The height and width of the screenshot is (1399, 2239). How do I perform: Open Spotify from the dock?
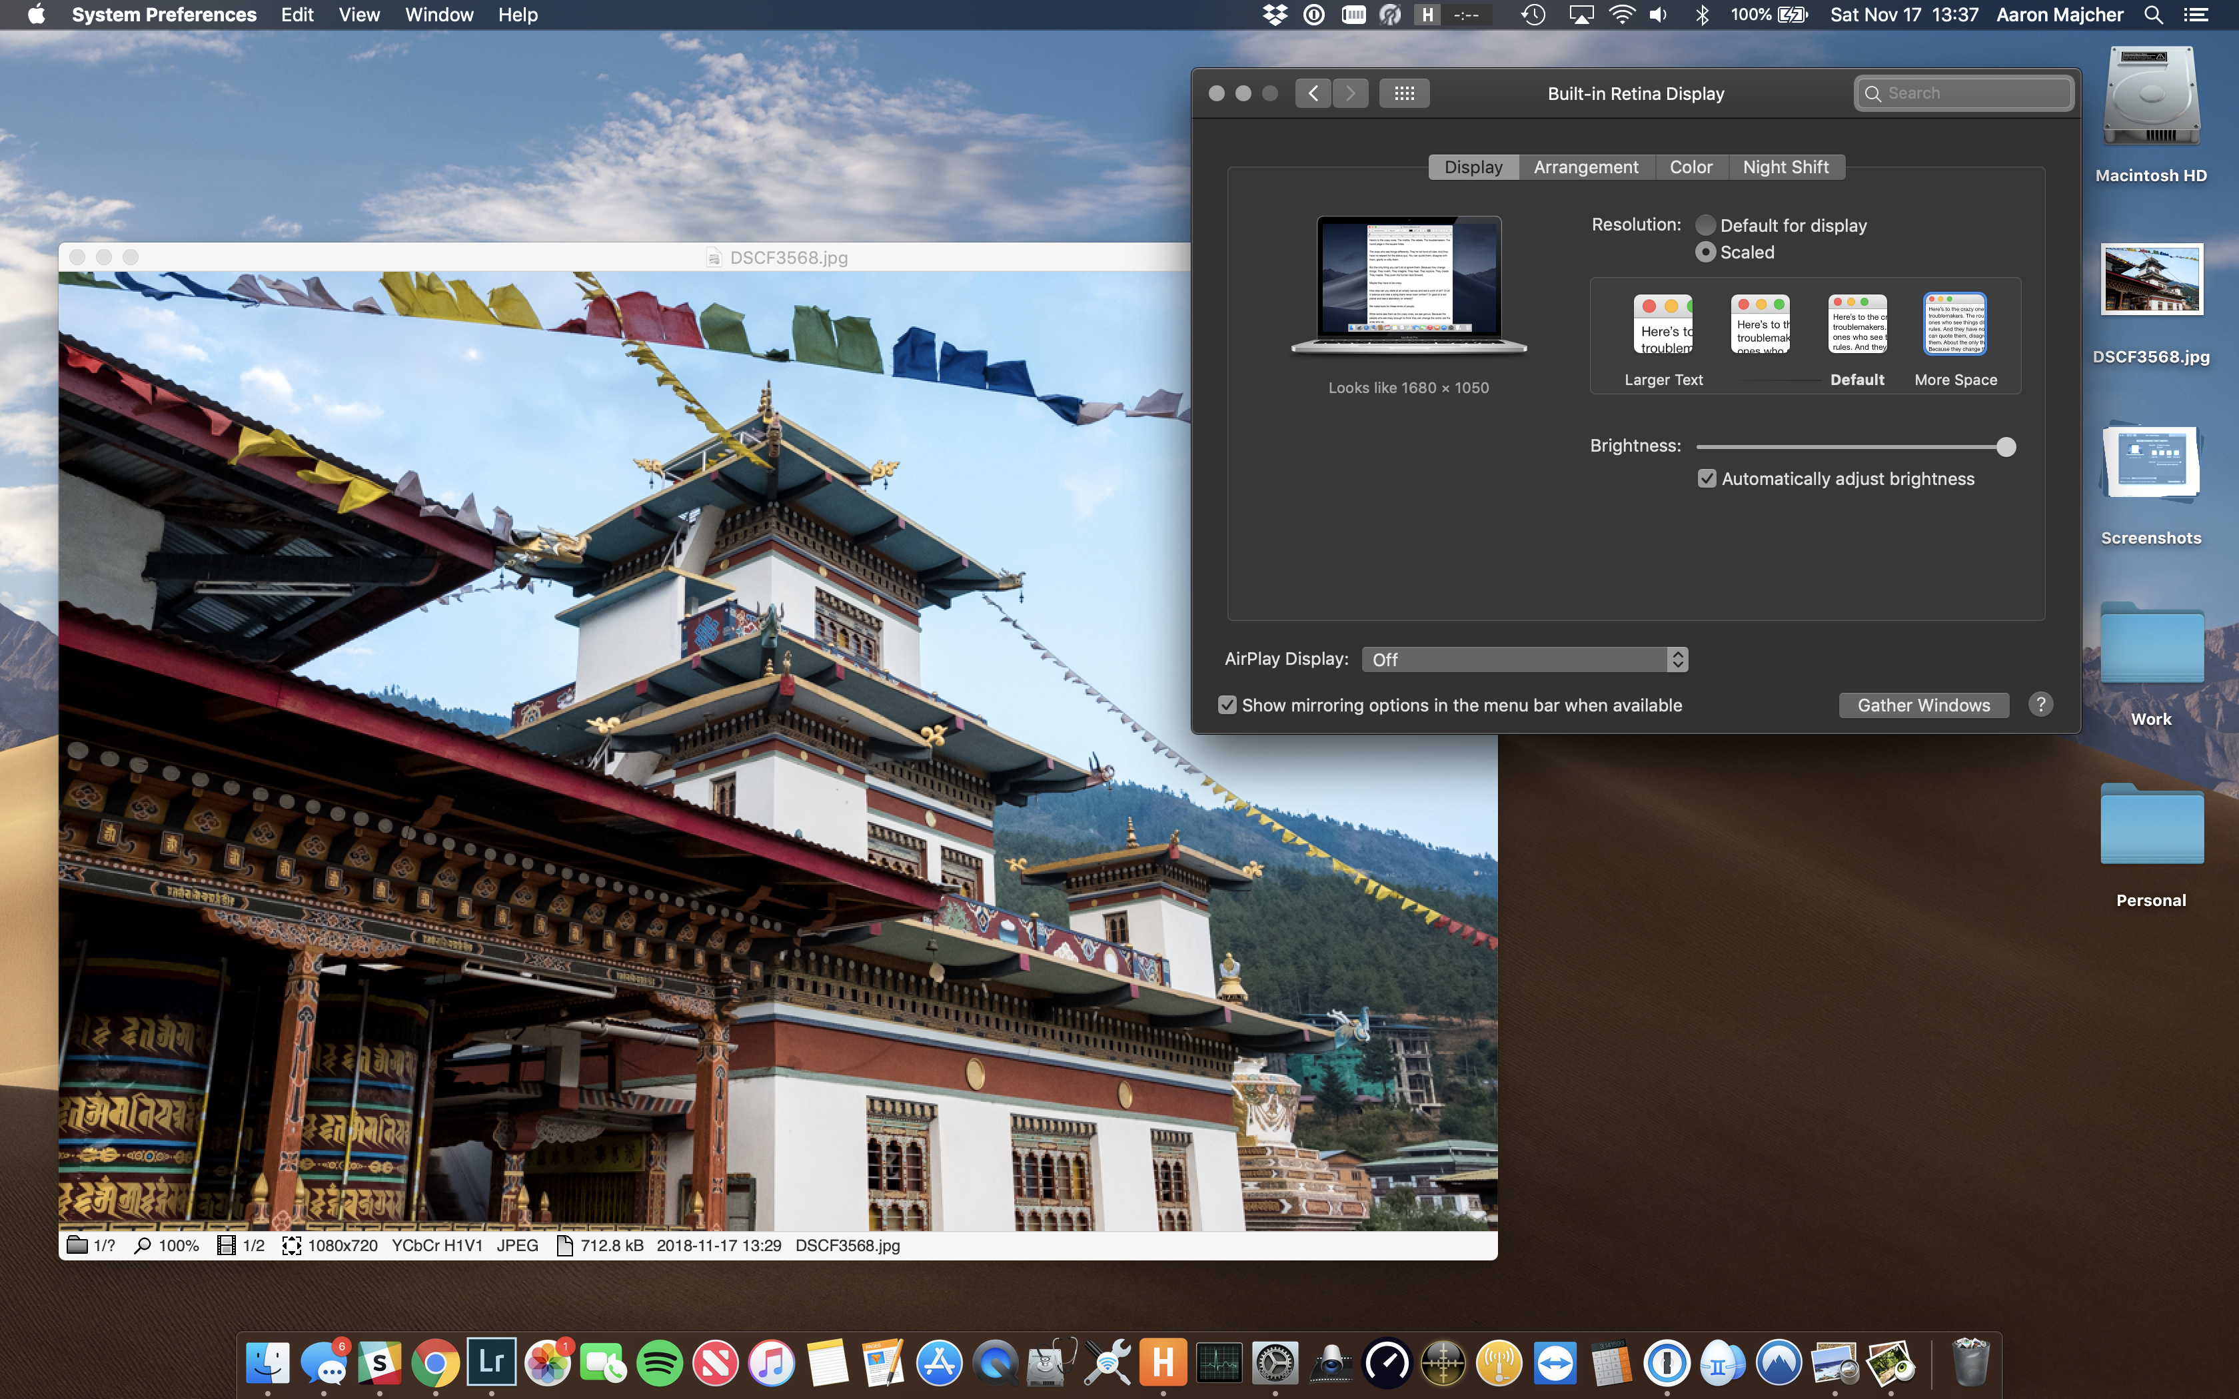pyautogui.click(x=660, y=1363)
